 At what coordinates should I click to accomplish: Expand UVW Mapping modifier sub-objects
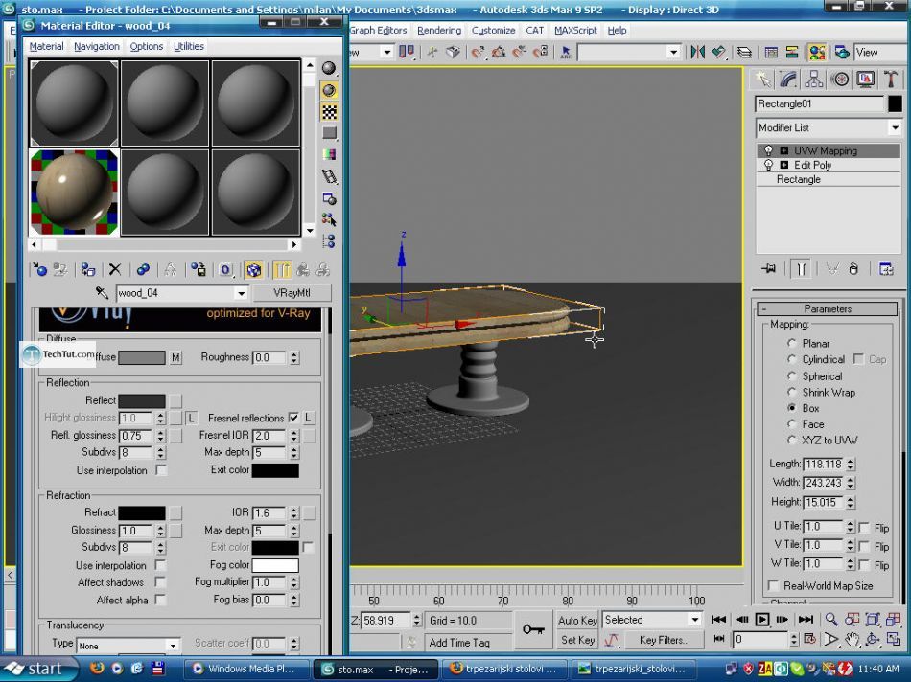pos(784,150)
